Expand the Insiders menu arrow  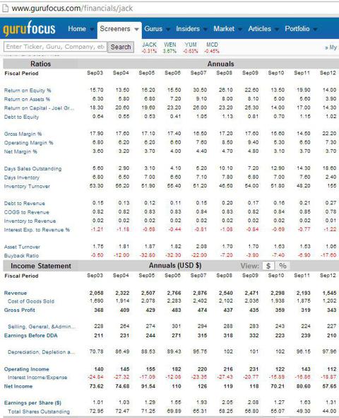click(206, 29)
